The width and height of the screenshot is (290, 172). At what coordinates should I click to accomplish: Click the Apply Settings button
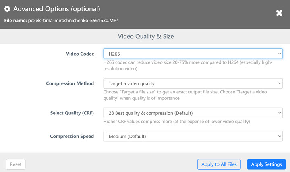[266, 164]
